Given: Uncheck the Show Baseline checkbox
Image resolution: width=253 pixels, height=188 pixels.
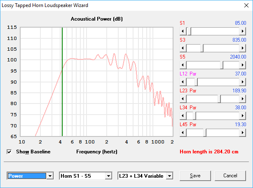Looking at the screenshot, I should pyautogui.click(x=9, y=152).
